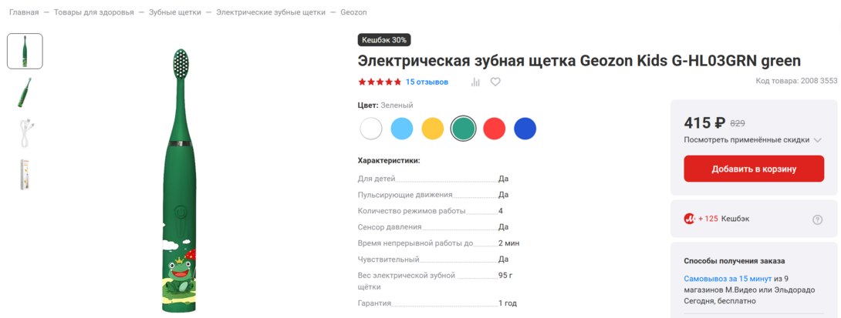Click the '2 мин' value
The height and width of the screenshot is (318, 841).
(x=509, y=243)
